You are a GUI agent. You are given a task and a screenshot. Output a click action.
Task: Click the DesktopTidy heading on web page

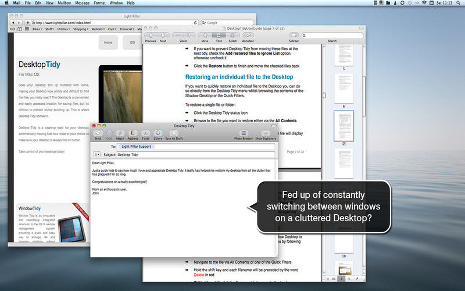pos(40,65)
